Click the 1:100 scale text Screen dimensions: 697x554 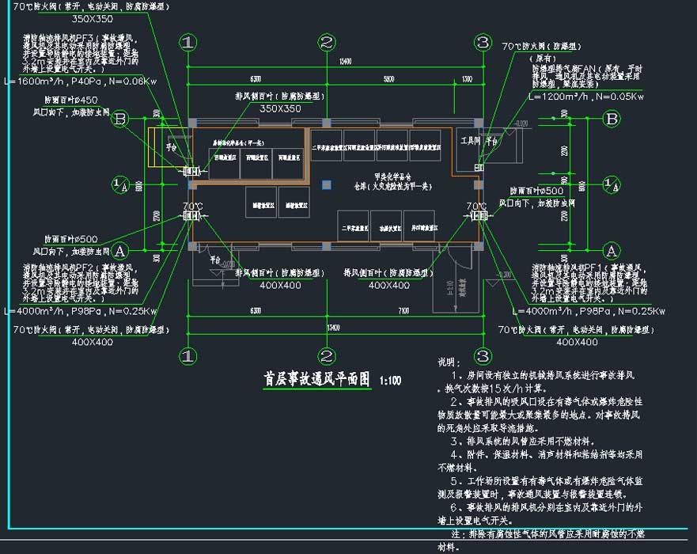[390, 381]
